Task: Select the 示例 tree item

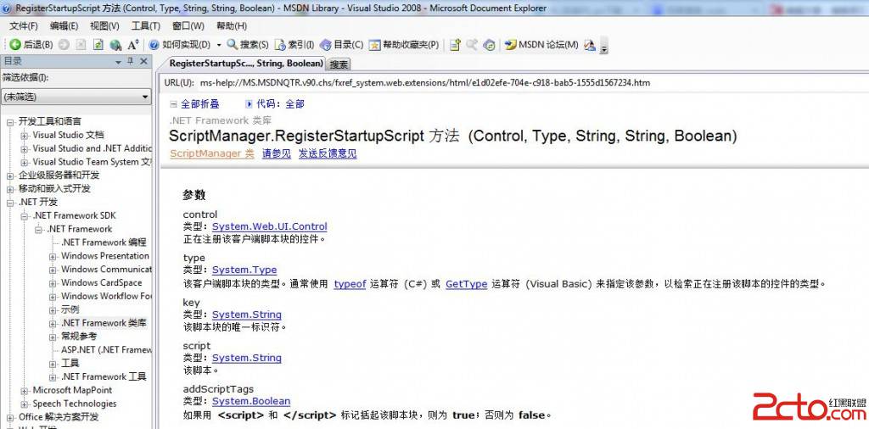Action: (x=70, y=309)
